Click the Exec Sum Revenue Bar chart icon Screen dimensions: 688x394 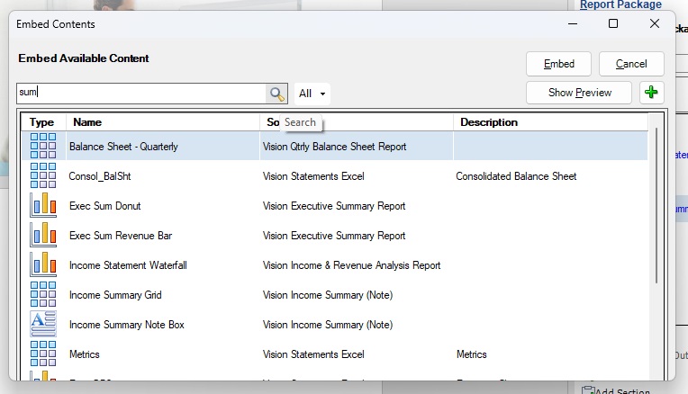click(x=43, y=236)
